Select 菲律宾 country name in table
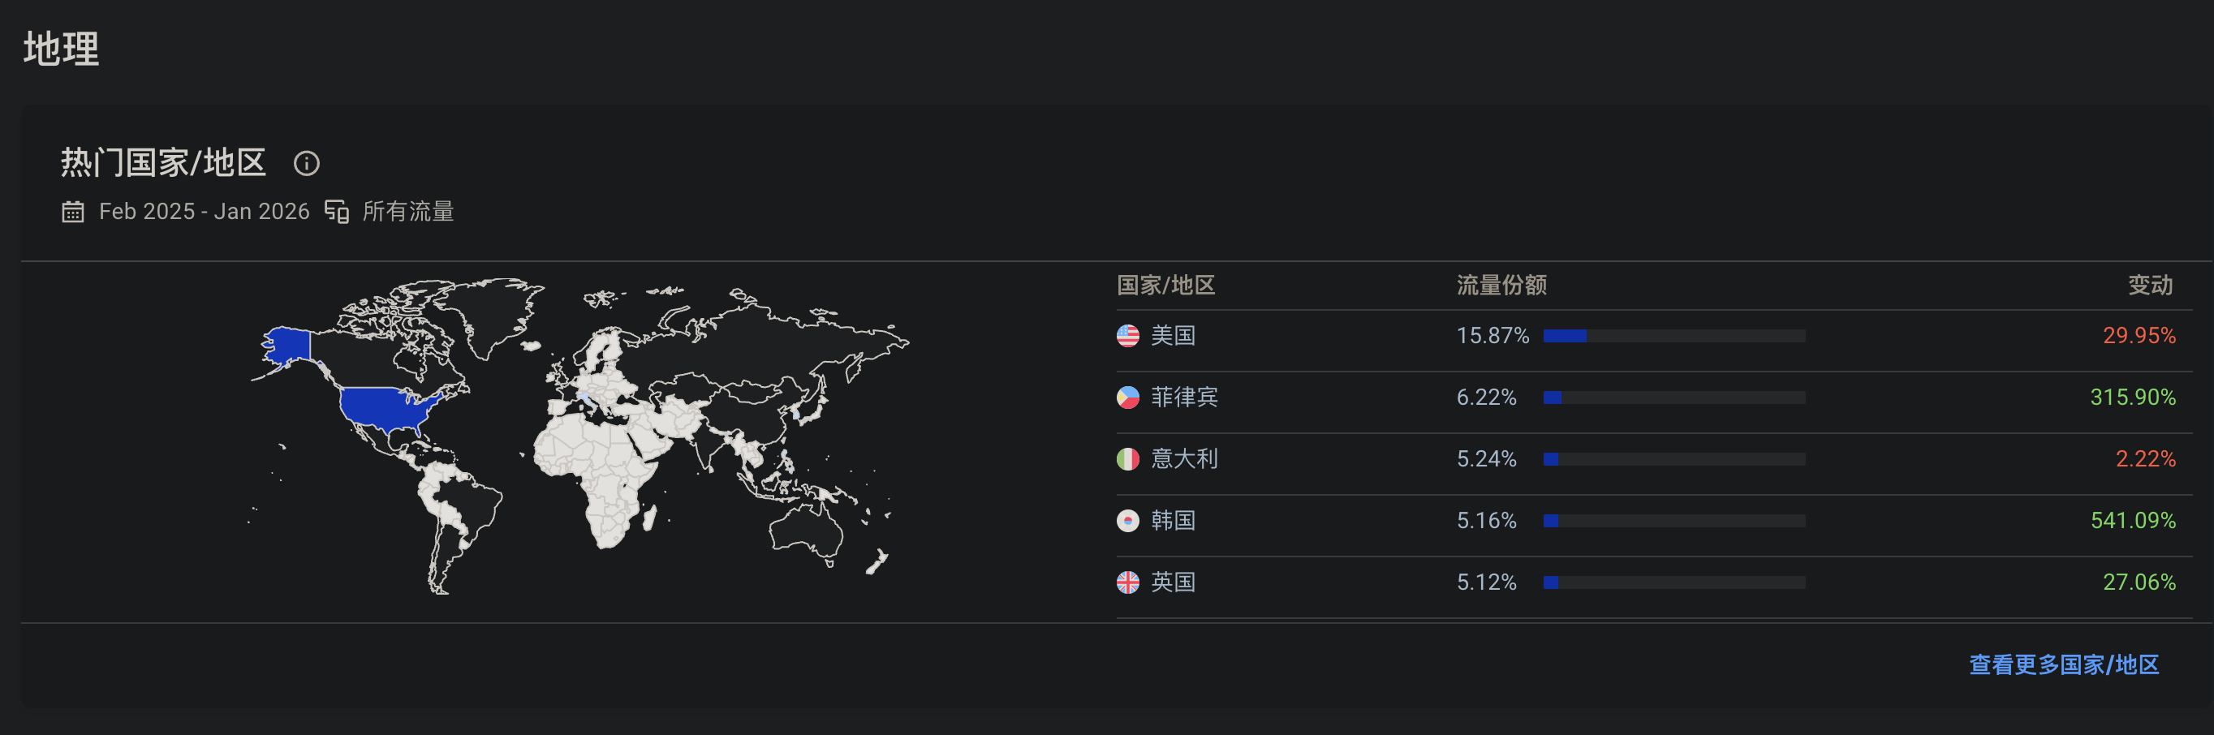 [x=1184, y=398]
